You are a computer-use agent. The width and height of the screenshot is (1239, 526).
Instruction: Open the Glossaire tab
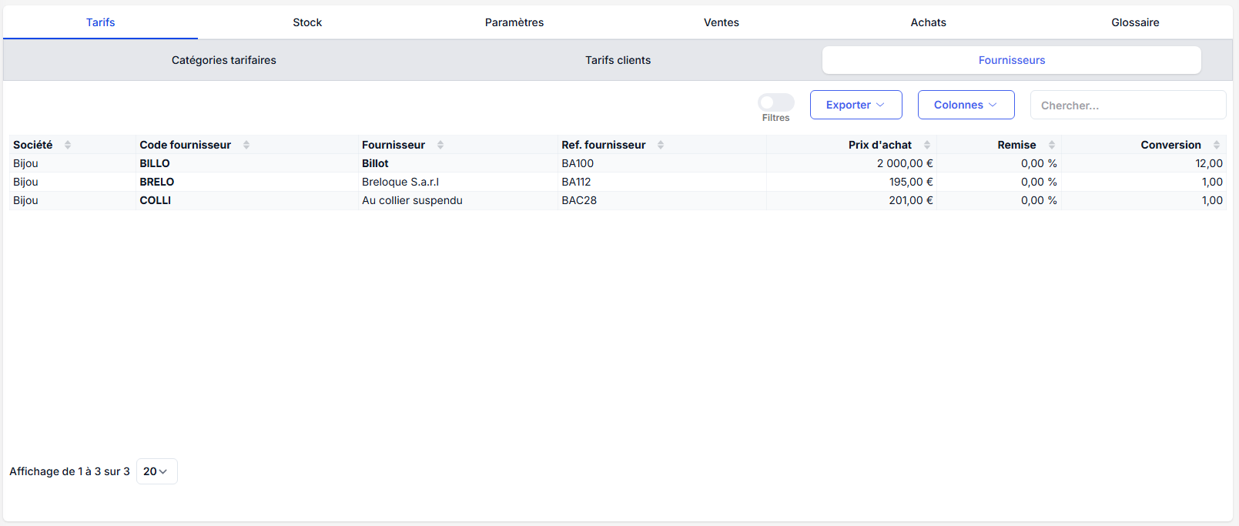(1135, 22)
